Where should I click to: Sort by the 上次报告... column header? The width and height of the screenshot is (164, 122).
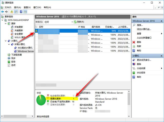124,27
